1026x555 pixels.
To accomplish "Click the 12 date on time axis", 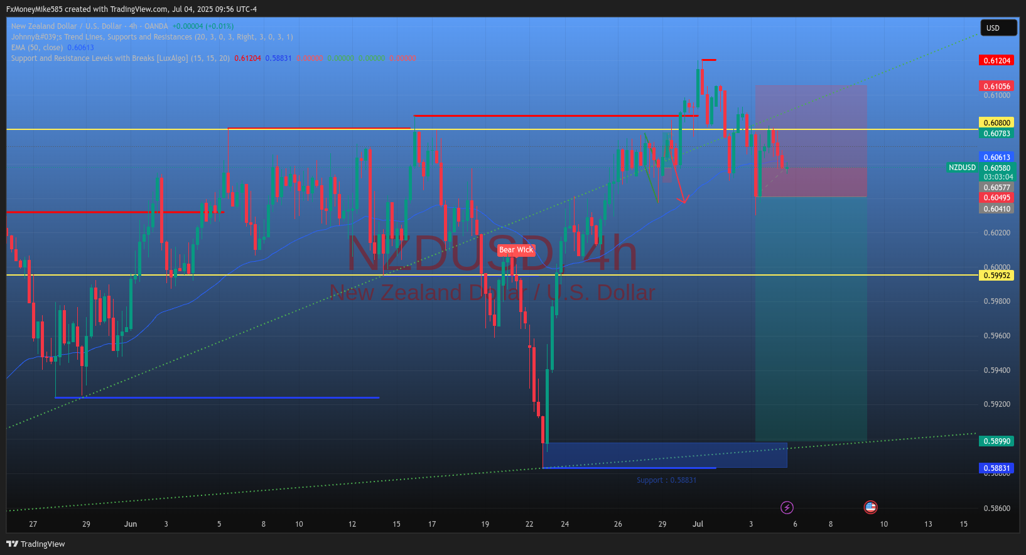I will point(352,524).
